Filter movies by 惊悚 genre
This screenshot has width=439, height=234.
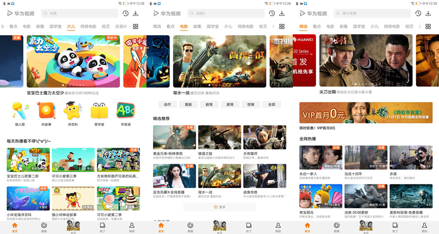pyautogui.click(x=251, y=104)
